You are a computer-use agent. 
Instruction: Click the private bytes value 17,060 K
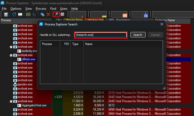point(78,101)
